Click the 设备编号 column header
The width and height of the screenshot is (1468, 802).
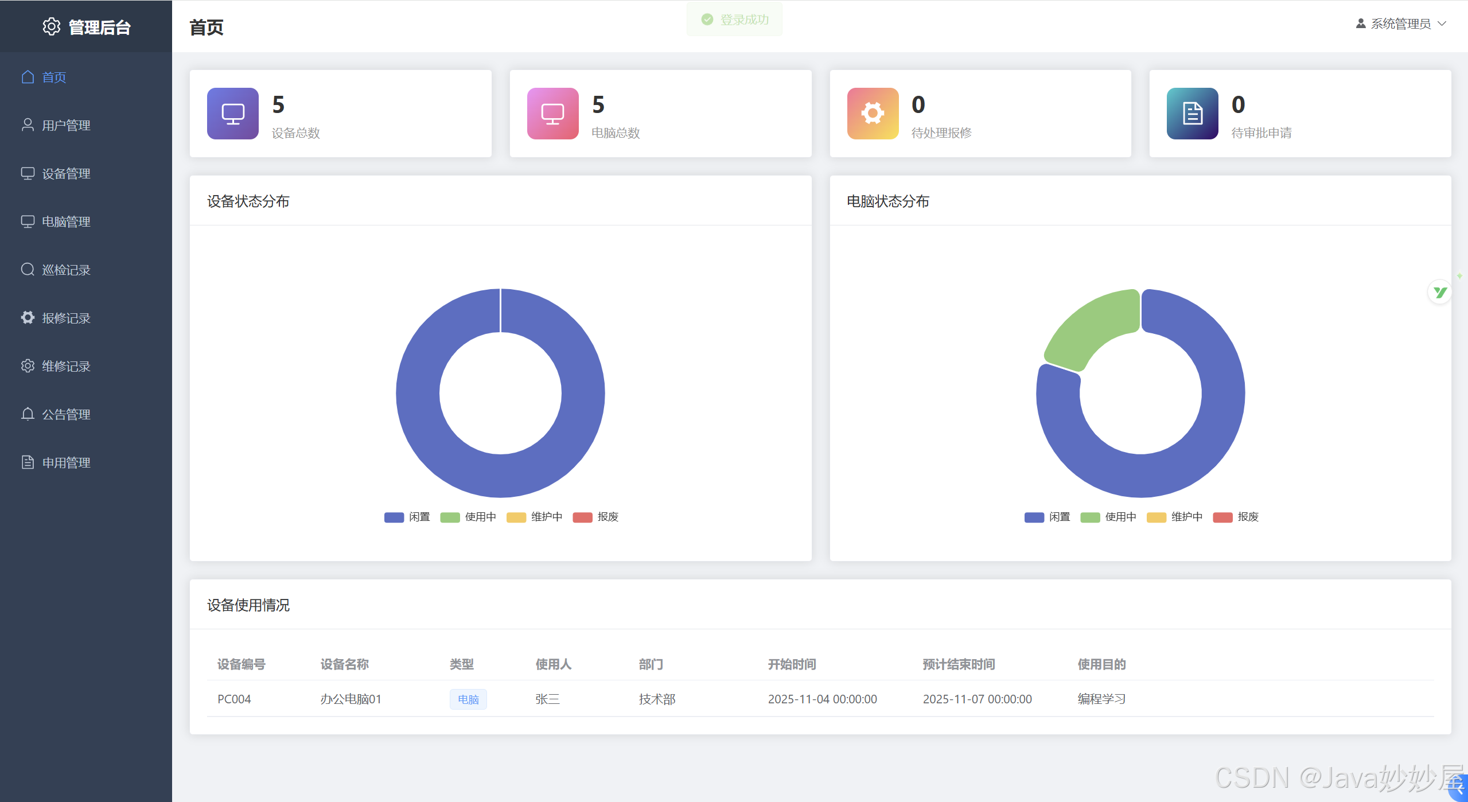coord(241,664)
